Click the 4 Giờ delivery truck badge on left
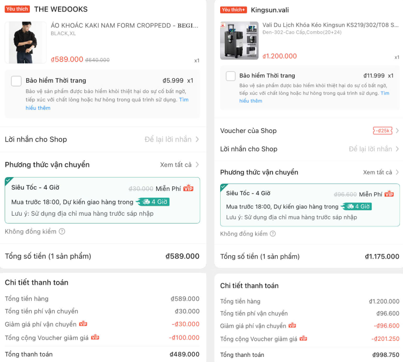Screen dimensions: 403x362 153,202
